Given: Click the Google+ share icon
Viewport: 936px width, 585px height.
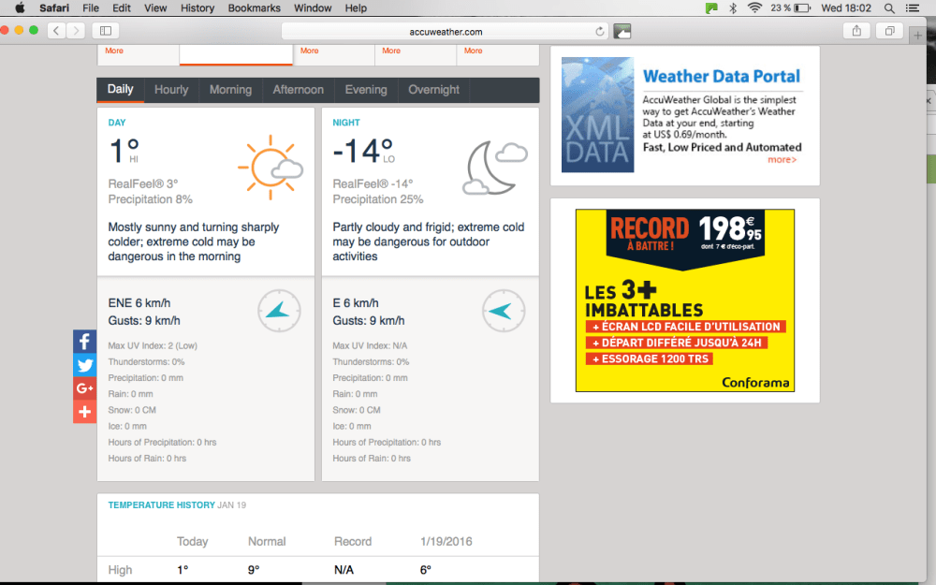Looking at the screenshot, I should 84,388.
